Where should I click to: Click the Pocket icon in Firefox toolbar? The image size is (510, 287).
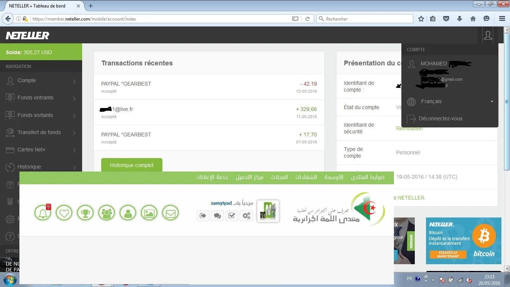(x=446, y=19)
